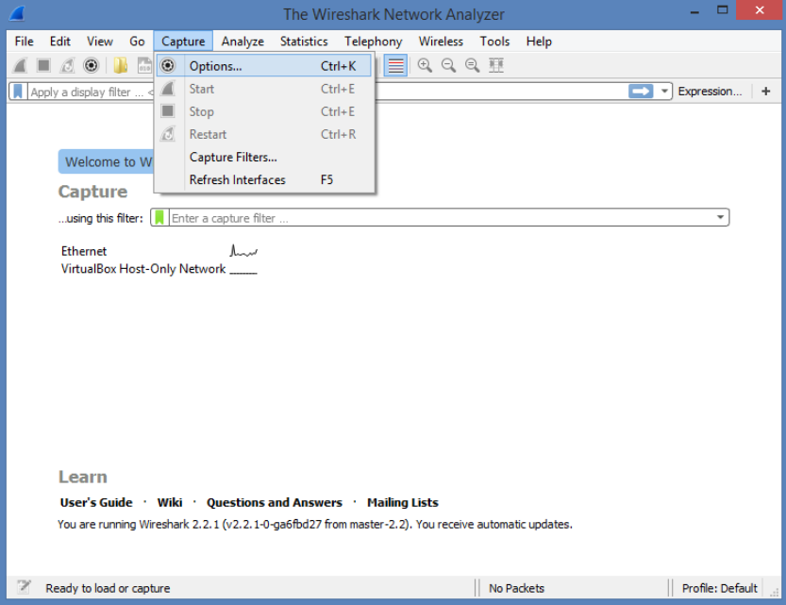Expand the capture filter dropdown arrow

(x=720, y=217)
